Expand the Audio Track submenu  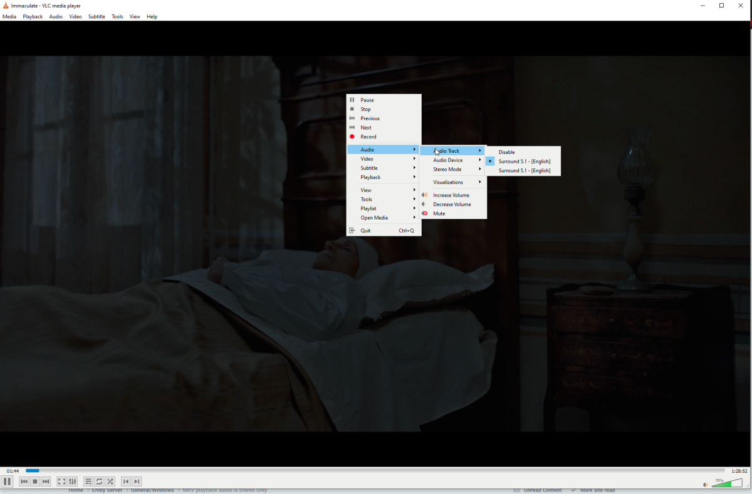(453, 151)
